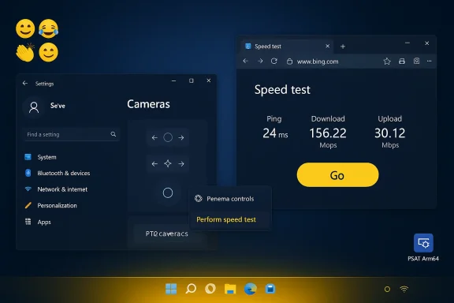Minimize the Settings window
The width and height of the screenshot is (454, 303).
point(173,80)
